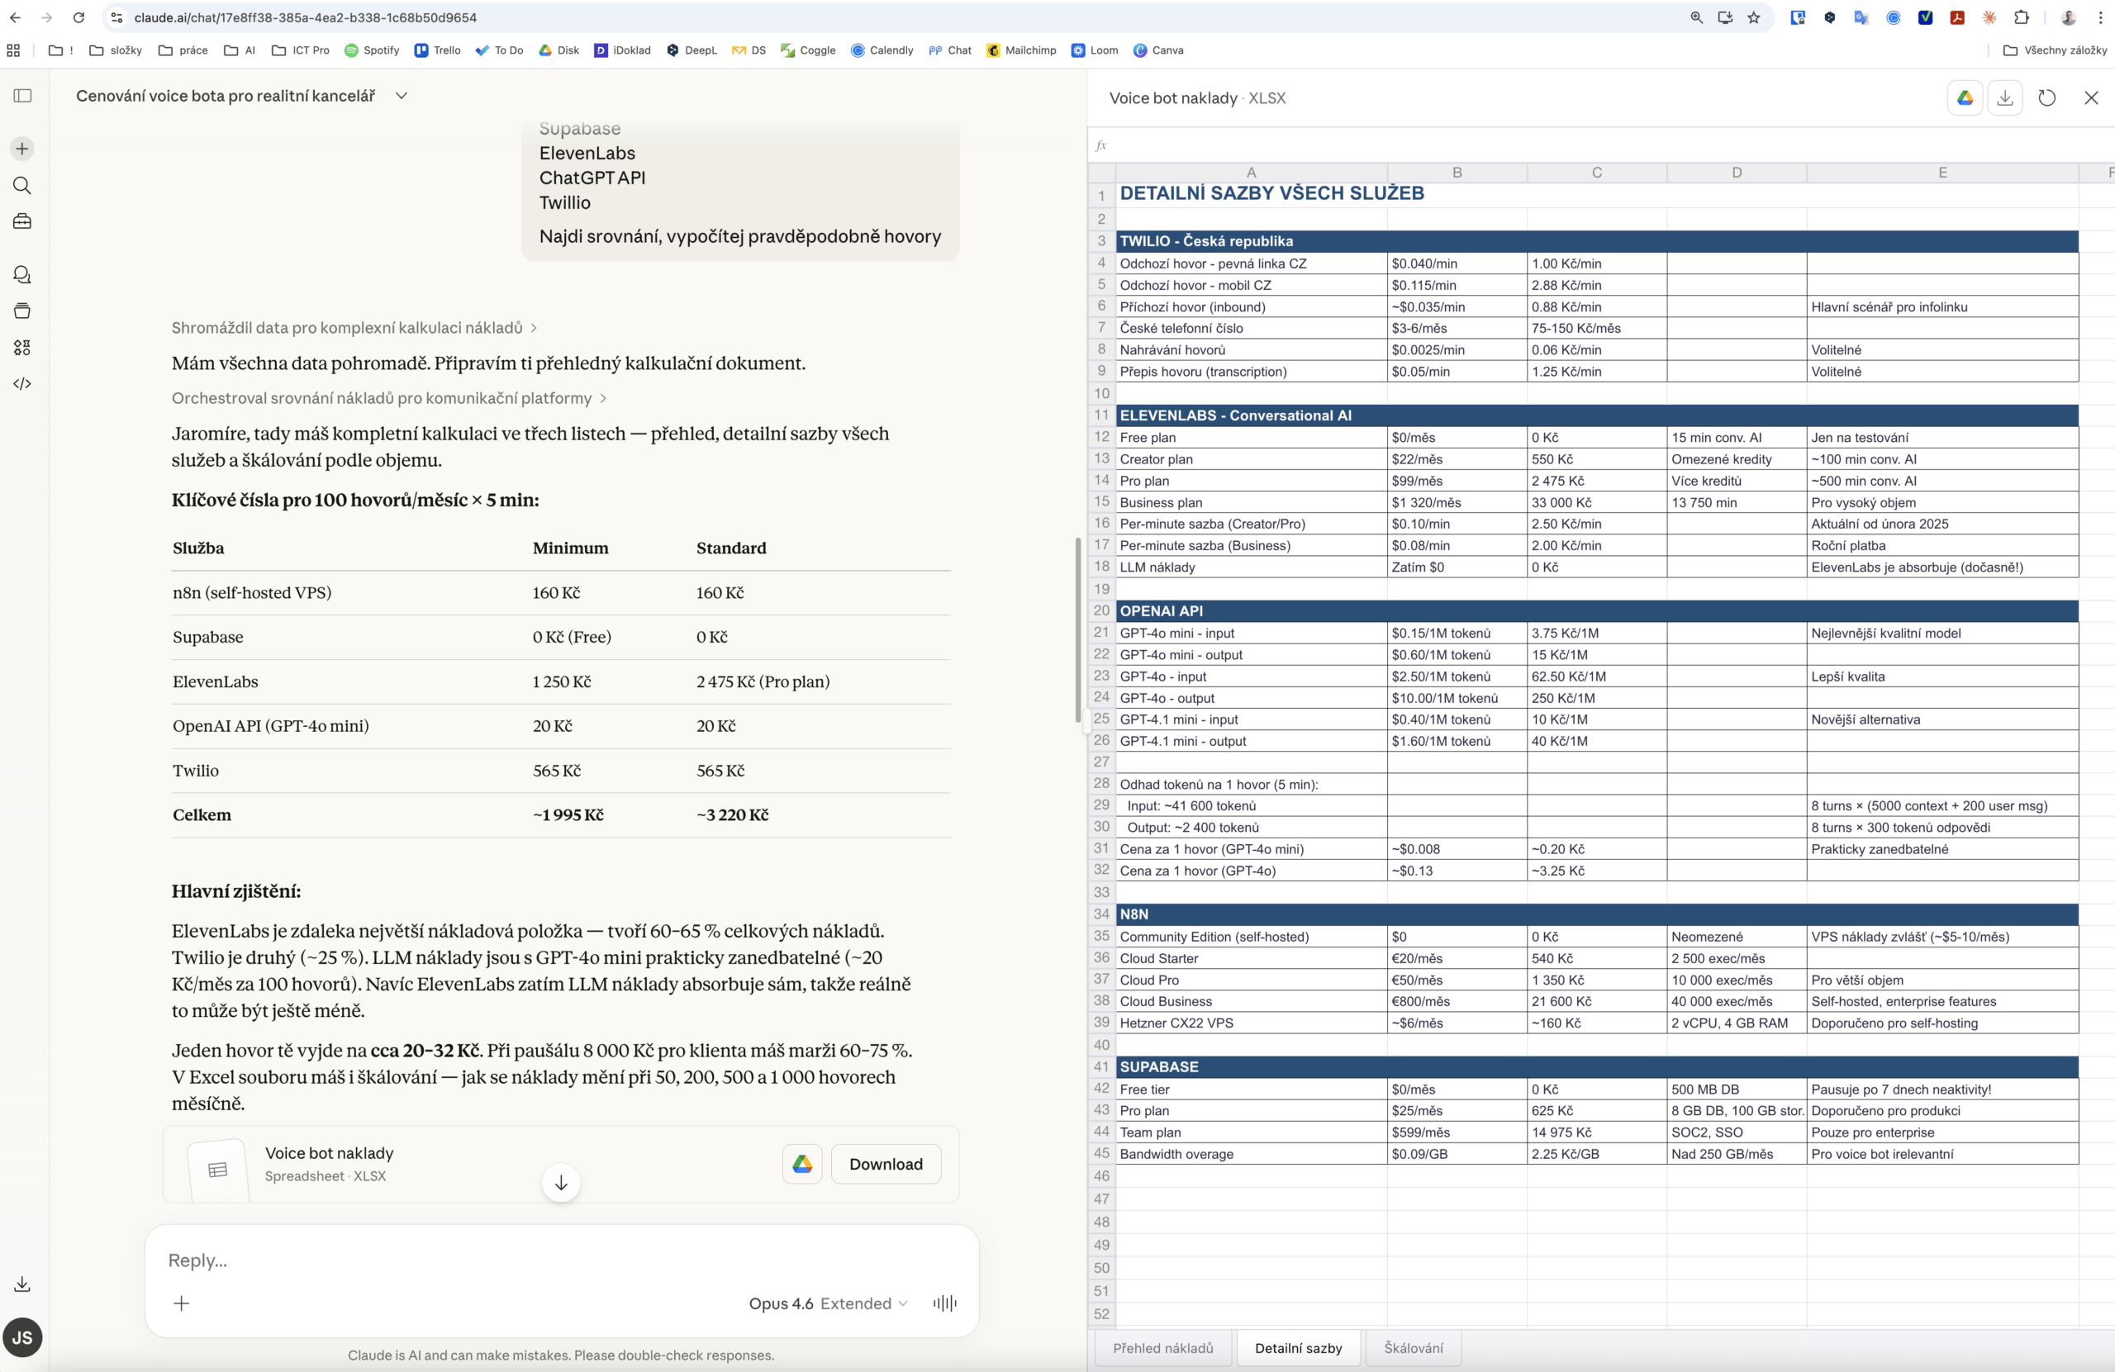Click into the Reply text field
2115x1372 pixels.
pyautogui.click(x=533, y=1260)
